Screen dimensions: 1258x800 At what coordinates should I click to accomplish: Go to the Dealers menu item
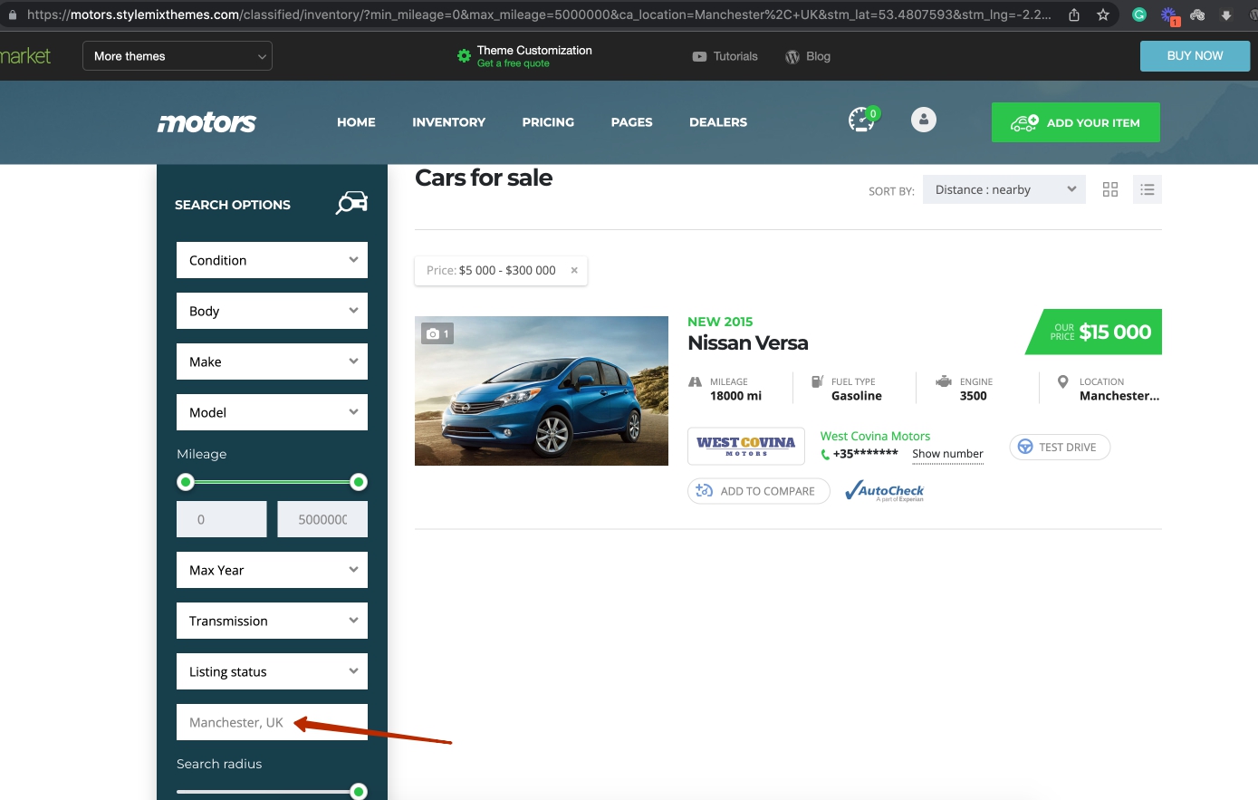click(717, 122)
